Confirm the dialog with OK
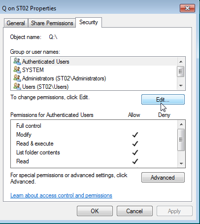200x224 pixels. (95, 211)
